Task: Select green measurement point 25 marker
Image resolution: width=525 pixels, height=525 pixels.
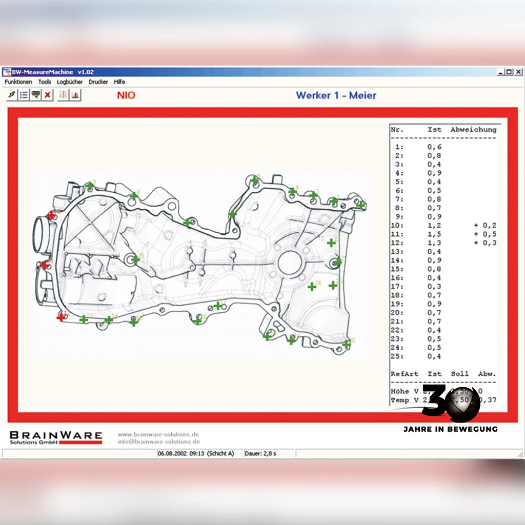Action: (x=135, y=259)
